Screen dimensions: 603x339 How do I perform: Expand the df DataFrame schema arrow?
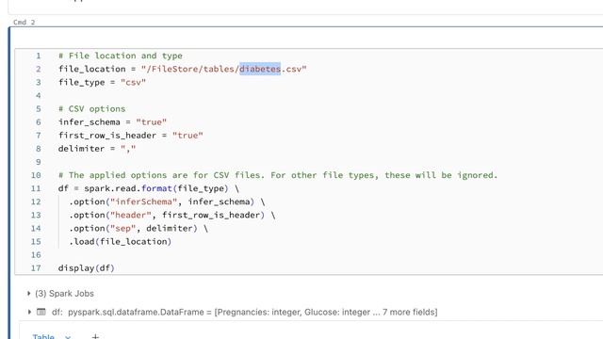click(x=29, y=312)
